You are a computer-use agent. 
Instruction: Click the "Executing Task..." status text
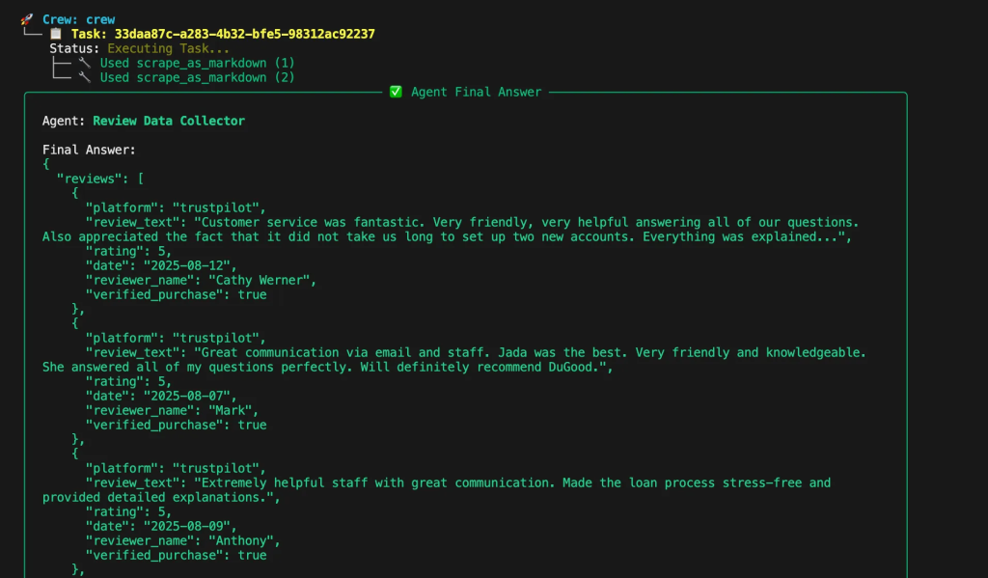168,48
